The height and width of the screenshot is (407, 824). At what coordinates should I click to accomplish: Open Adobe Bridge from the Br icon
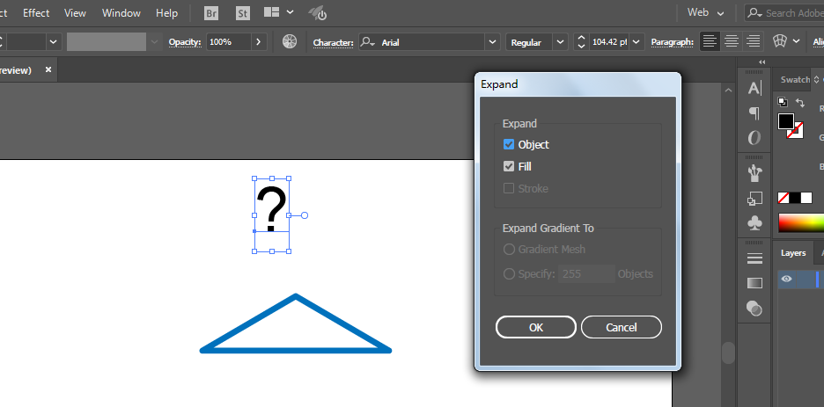pos(211,13)
